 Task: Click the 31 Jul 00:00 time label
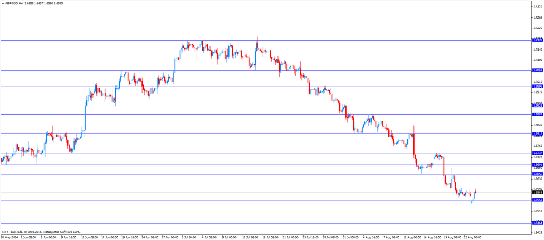351,237
